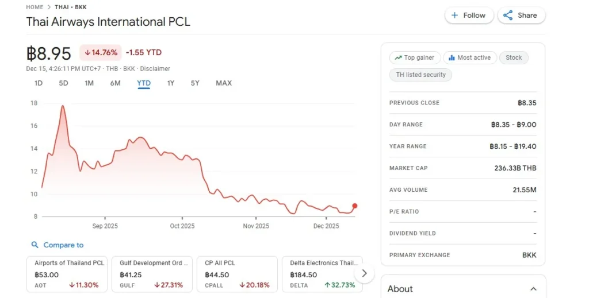Viewport: 589px width, 298px height.
Task: Click the red down arrow percent badge
Action: coord(101,52)
